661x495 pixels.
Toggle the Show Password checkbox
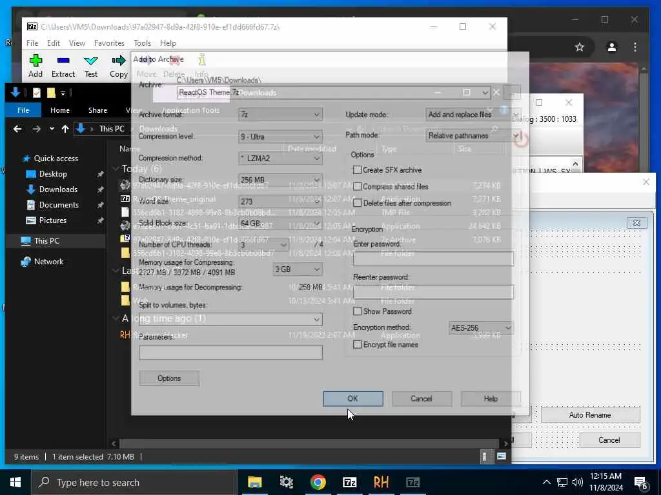[x=358, y=311]
